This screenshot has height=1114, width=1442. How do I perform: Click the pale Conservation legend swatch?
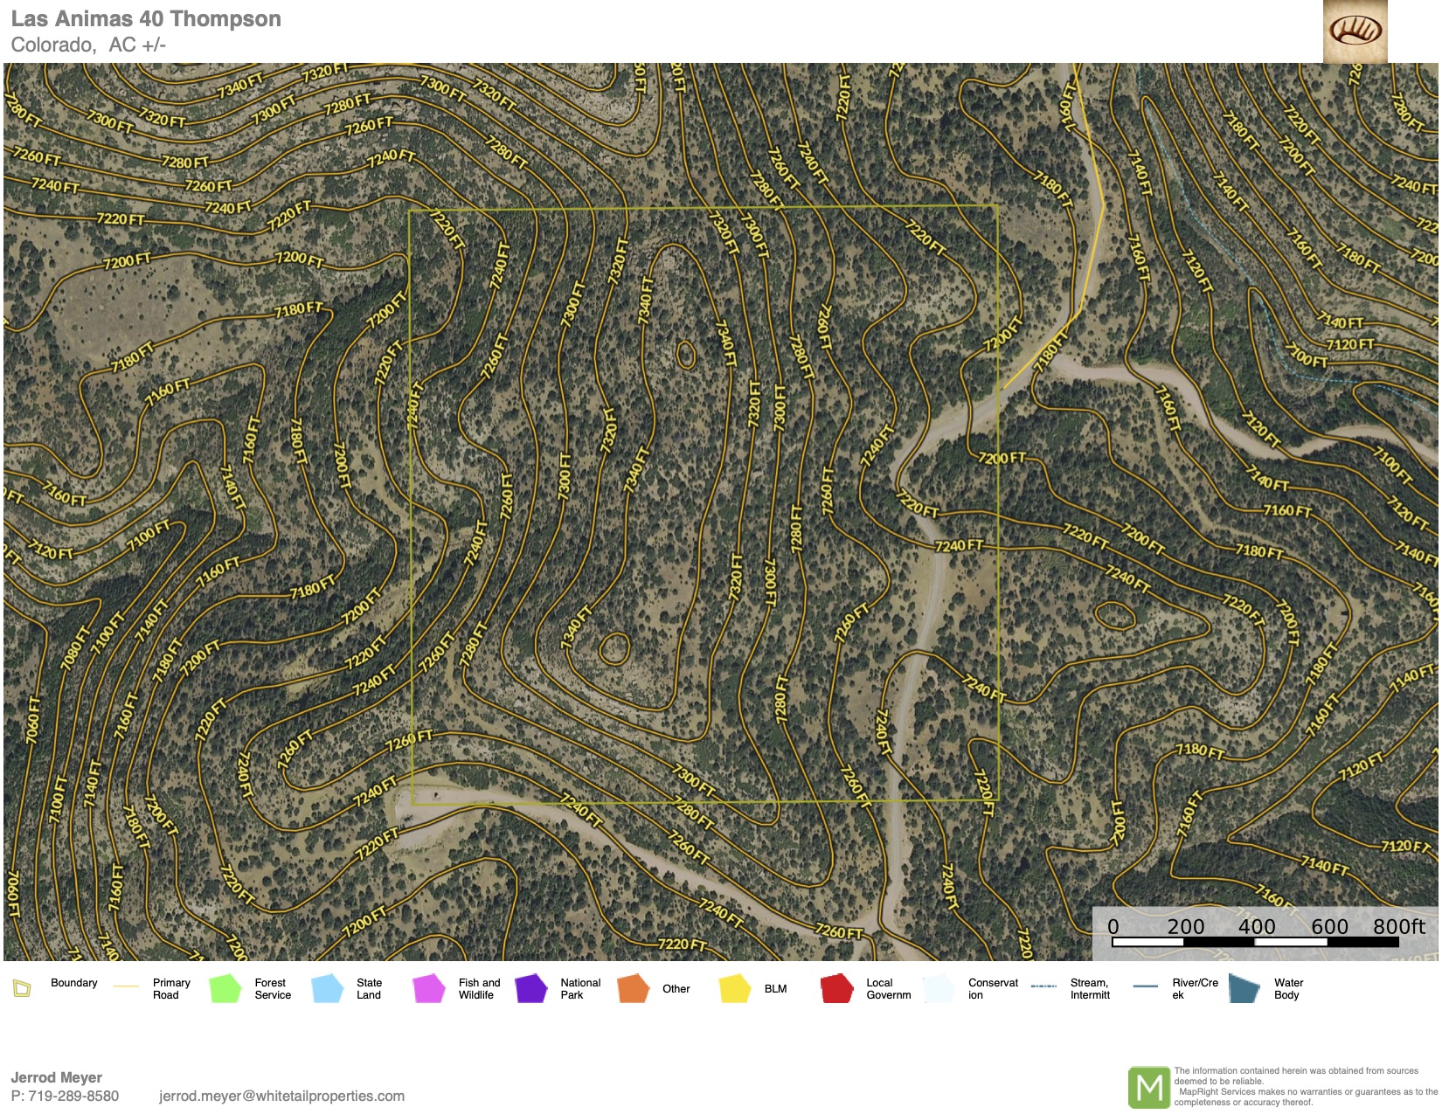(x=939, y=988)
